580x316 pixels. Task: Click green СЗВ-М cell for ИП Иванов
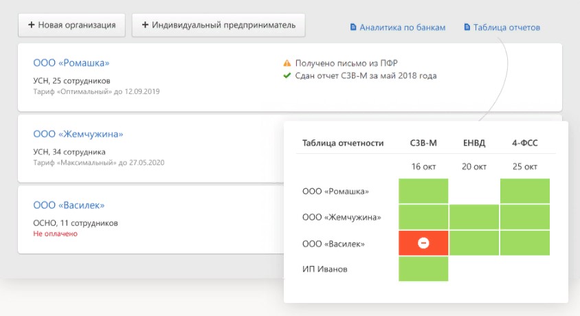point(423,269)
